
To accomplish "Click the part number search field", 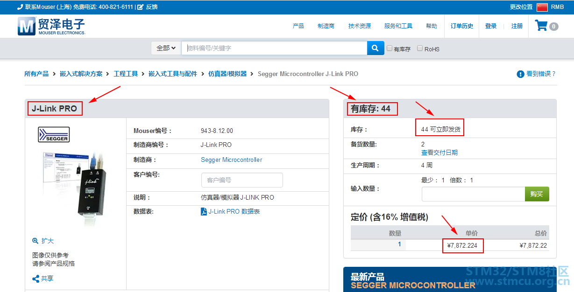I will (x=274, y=48).
